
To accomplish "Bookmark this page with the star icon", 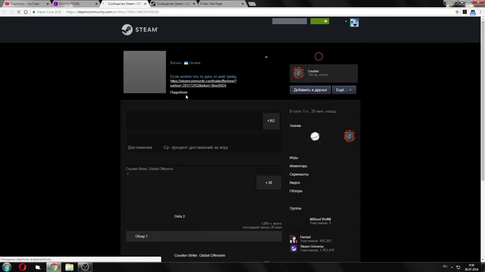I will click(457, 12).
